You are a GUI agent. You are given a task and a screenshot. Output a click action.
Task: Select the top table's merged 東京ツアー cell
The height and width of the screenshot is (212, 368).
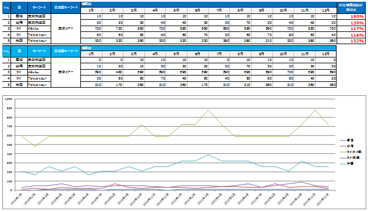[x=66, y=28]
